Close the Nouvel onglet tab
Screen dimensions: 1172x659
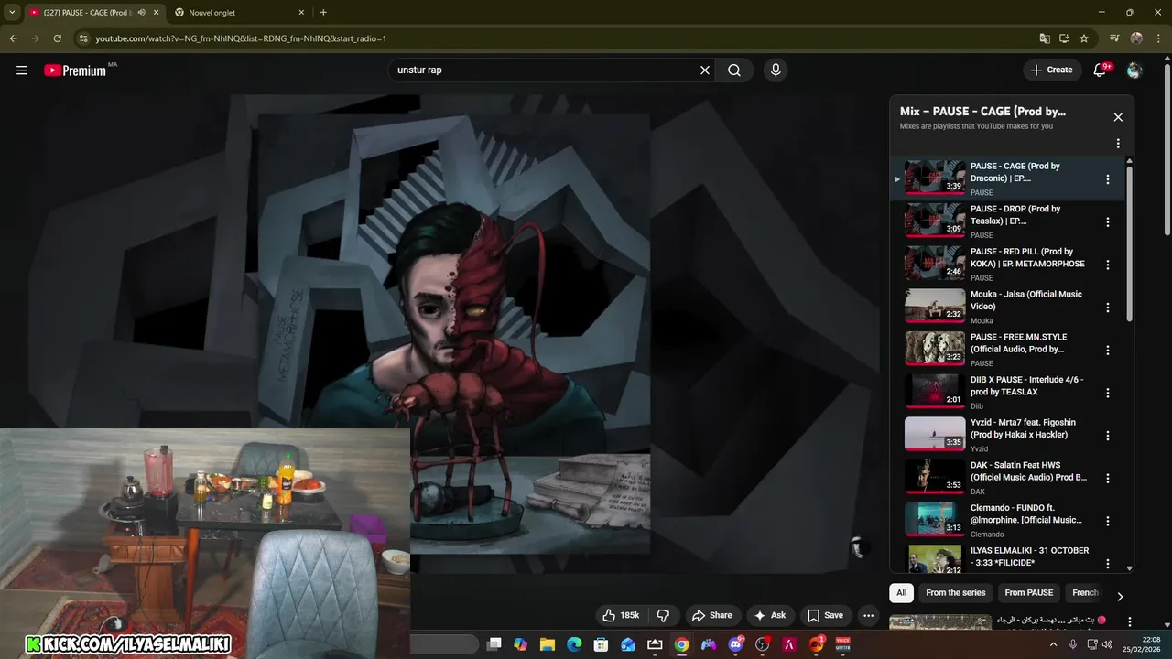301,13
